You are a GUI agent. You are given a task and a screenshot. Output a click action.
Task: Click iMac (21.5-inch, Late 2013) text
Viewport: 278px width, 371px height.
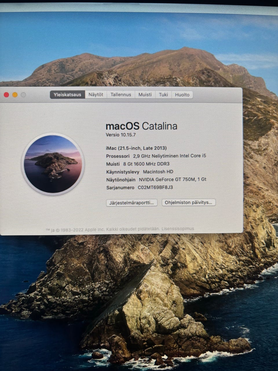coord(136,148)
